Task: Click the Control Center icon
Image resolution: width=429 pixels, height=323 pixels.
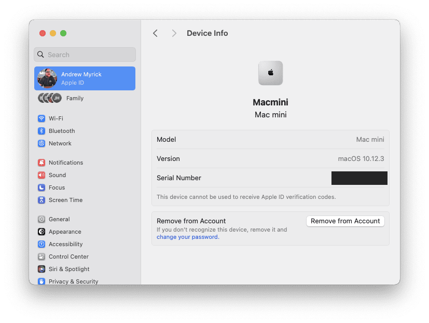Action: [41, 257]
